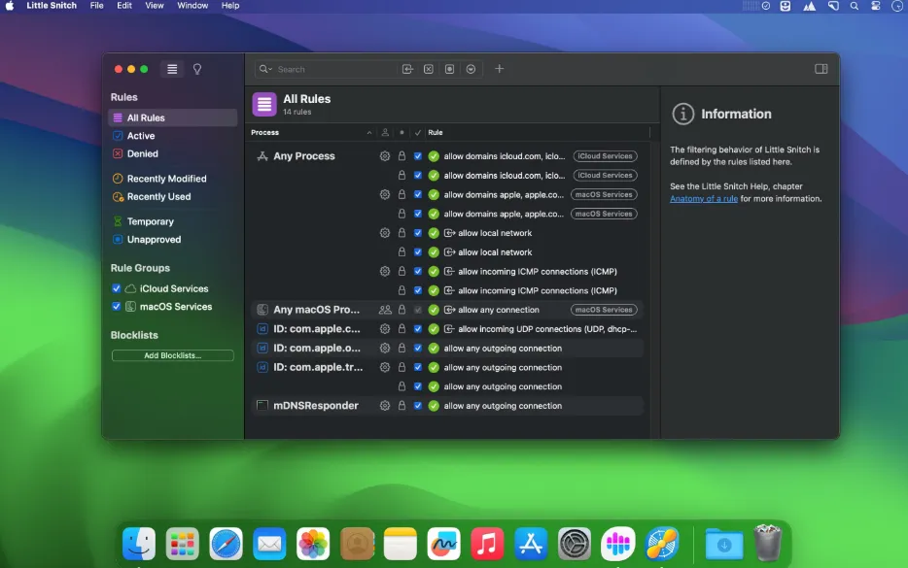Click the circular minus filter icon in search bar
Image resolution: width=908 pixels, height=568 pixels.
[x=471, y=69]
